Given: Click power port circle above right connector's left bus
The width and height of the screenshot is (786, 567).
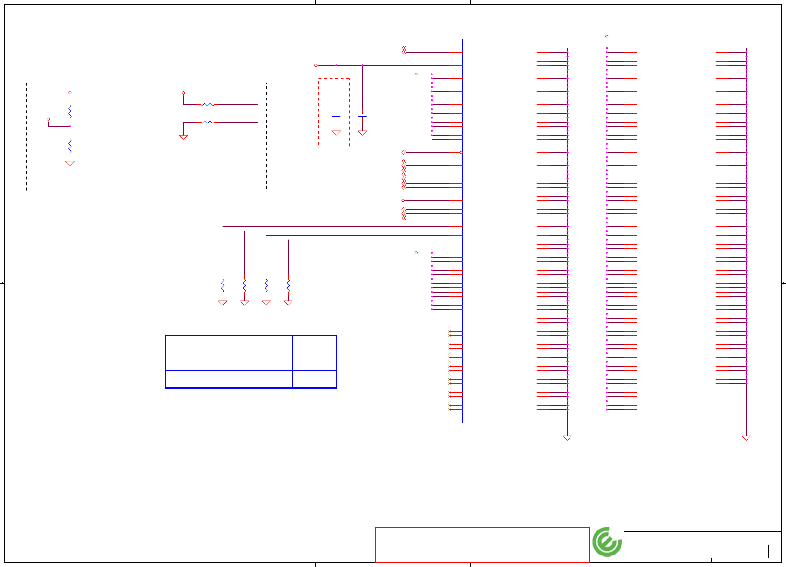Looking at the screenshot, I should pyautogui.click(x=607, y=36).
